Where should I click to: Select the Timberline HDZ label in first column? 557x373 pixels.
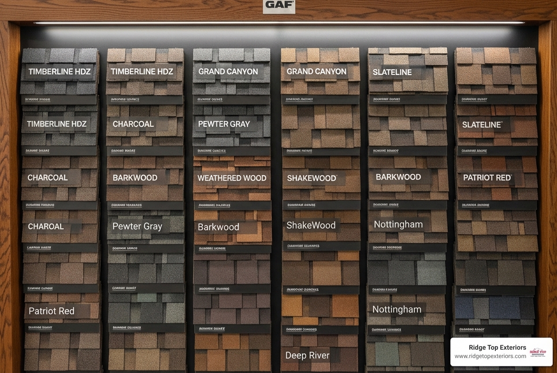[x=59, y=71]
